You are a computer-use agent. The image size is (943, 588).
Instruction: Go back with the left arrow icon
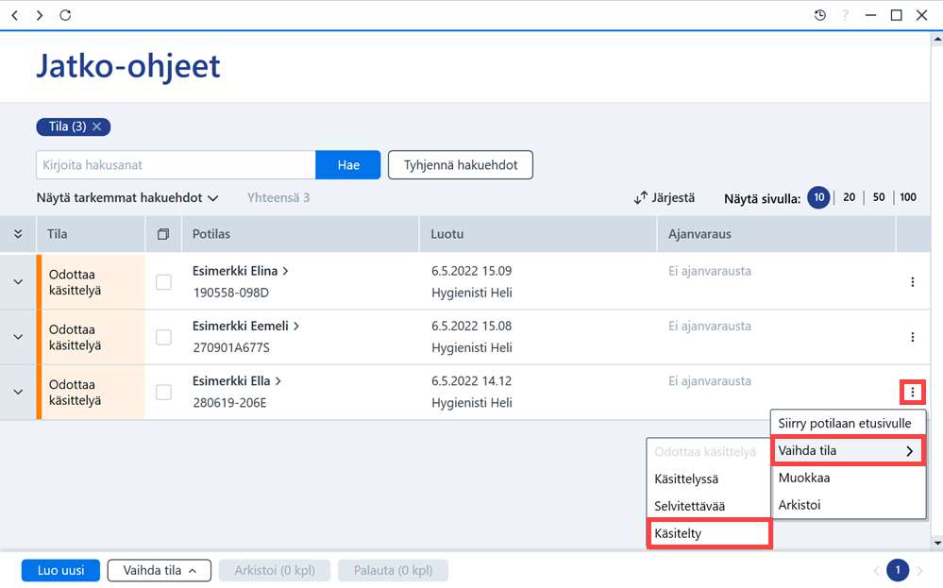click(x=15, y=15)
